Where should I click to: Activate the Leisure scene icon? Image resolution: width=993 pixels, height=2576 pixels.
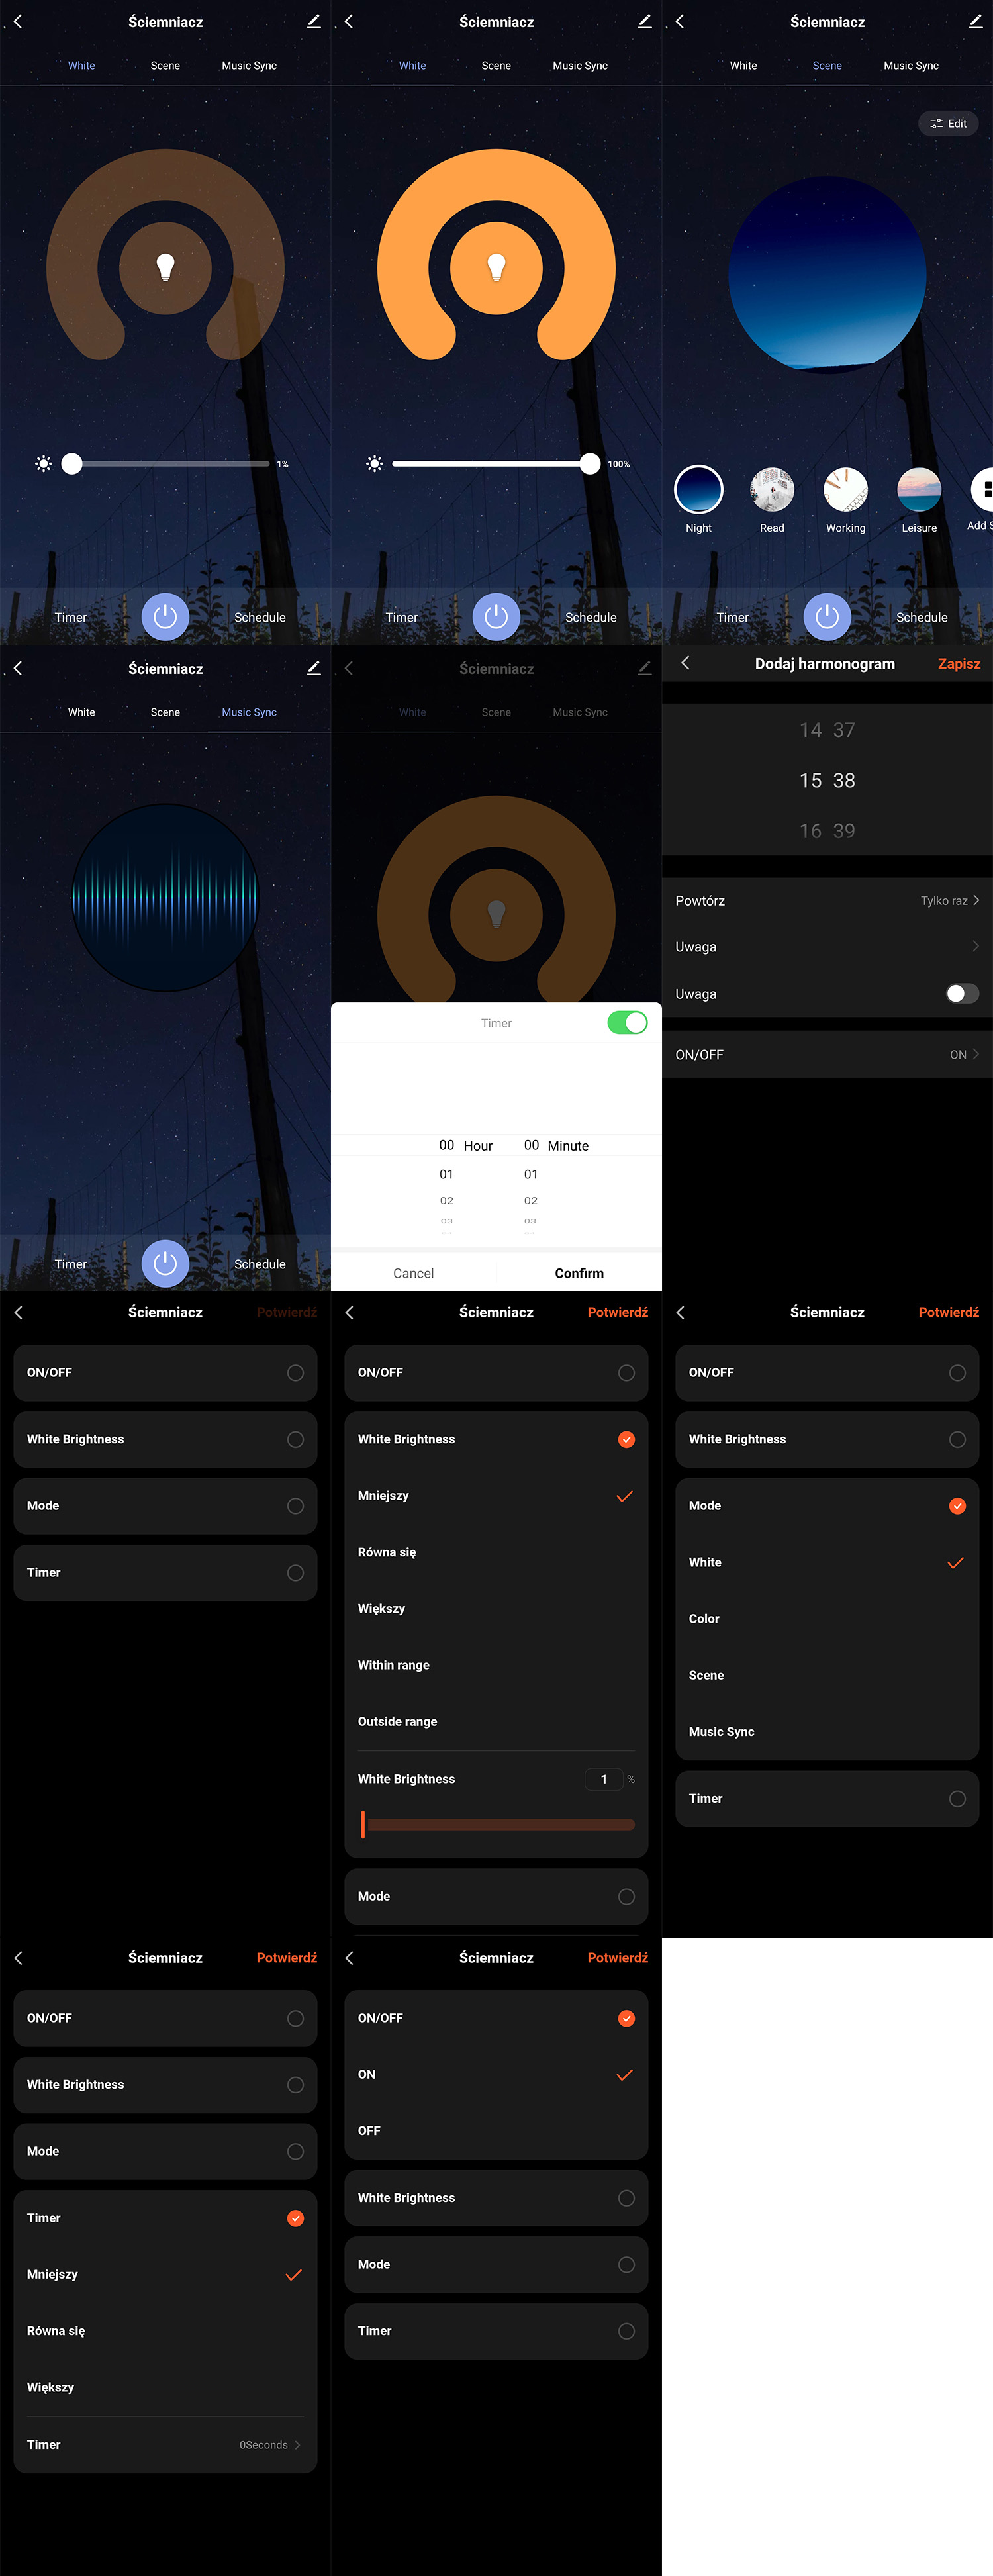pyautogui.click(x=919, y=490)
